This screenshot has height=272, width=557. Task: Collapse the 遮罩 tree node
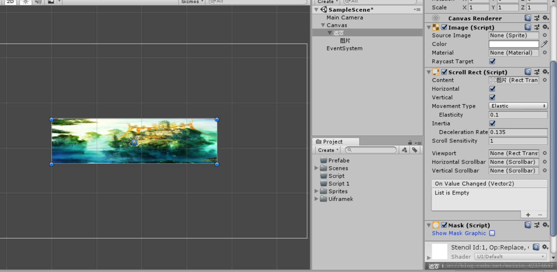[x=329, y=33]
